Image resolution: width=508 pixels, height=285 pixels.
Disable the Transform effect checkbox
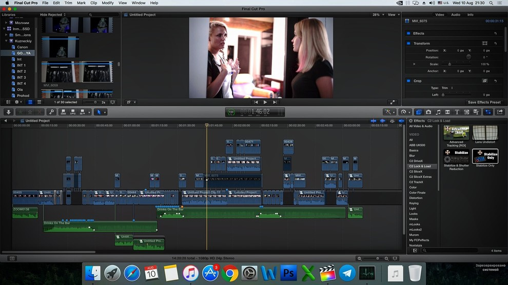click(x=408, y=44)
